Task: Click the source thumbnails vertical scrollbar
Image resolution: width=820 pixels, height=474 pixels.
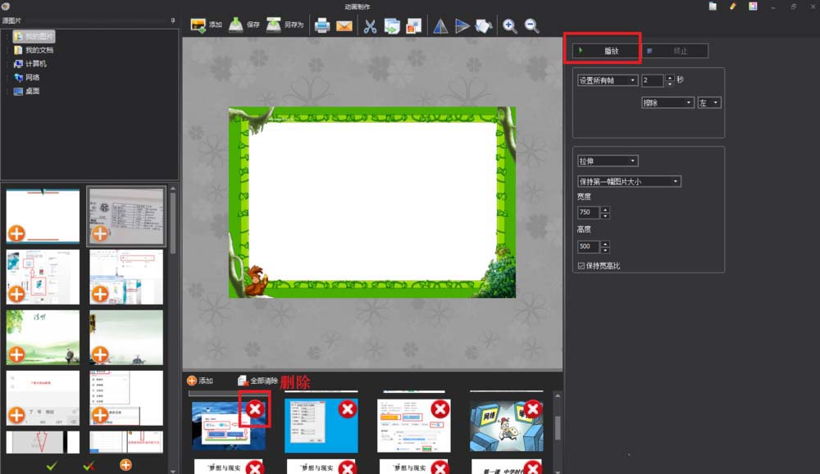Action: (172, 224)
